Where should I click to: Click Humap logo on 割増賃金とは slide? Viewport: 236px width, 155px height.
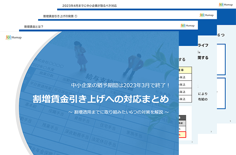(x=188, y=26)
